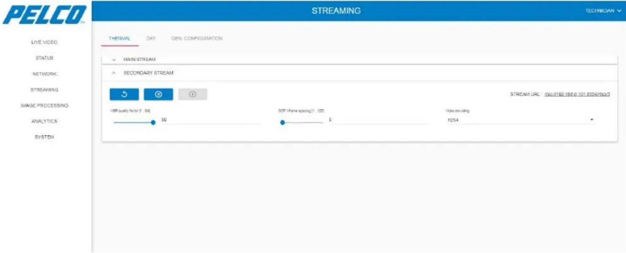Open Live Video in the sidebar

click(44, 42)
